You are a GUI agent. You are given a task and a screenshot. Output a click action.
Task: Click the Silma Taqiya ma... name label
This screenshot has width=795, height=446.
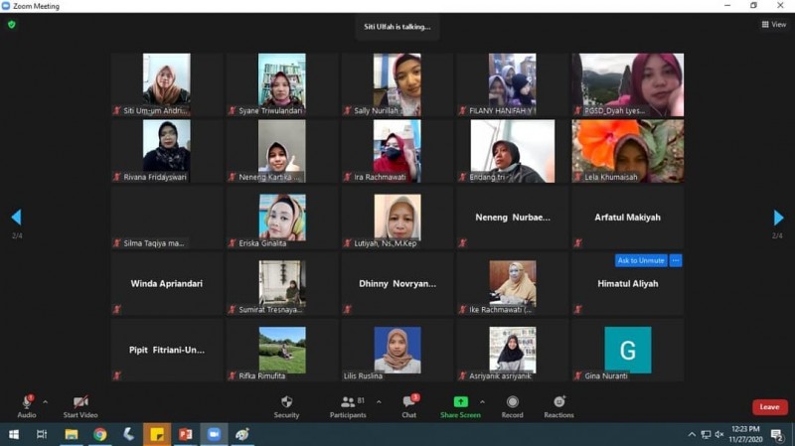pos(154,243)
